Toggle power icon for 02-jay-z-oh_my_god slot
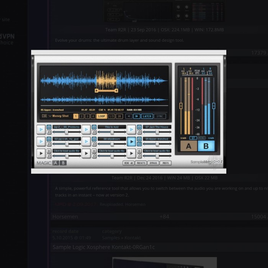Viewport: 268px width, 268px height. 49,139
